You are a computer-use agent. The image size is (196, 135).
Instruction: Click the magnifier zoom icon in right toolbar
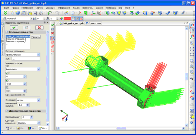tap(192, 43)
